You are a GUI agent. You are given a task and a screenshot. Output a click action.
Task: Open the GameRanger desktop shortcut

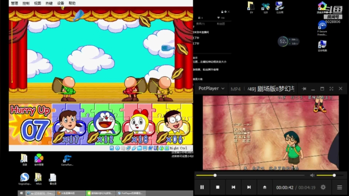click(x=67, y=161)
